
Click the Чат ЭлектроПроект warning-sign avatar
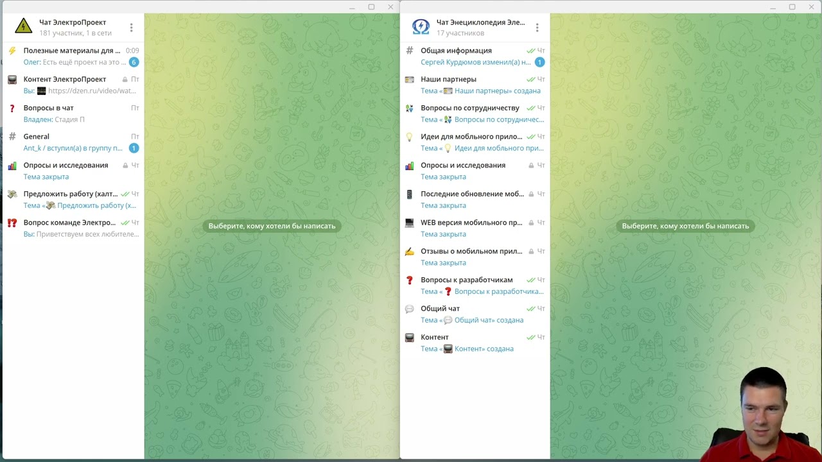23,26
